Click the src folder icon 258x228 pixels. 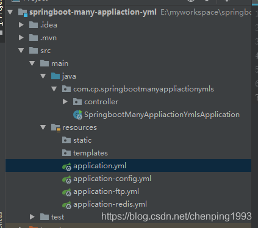(x=34, y=51)
